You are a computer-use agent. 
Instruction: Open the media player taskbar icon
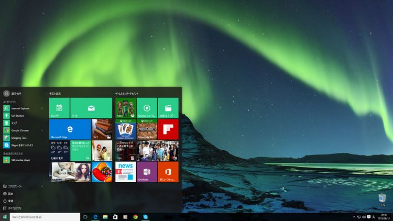point(125,217)
